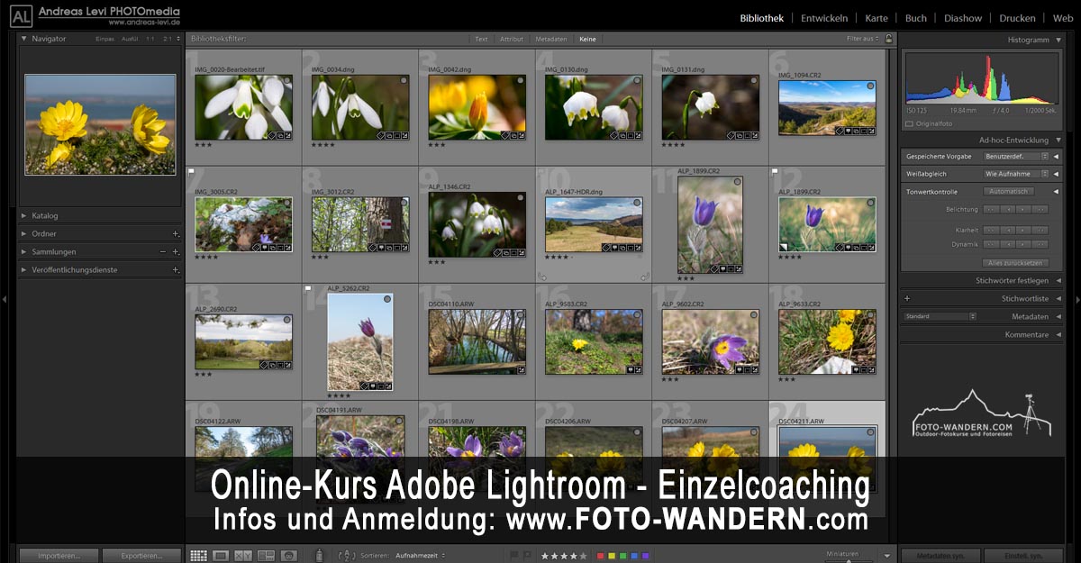Open Weißabgleich dropdown (Wie Aufnahme)
The image size is (1081, 563).
point(1017,174)
